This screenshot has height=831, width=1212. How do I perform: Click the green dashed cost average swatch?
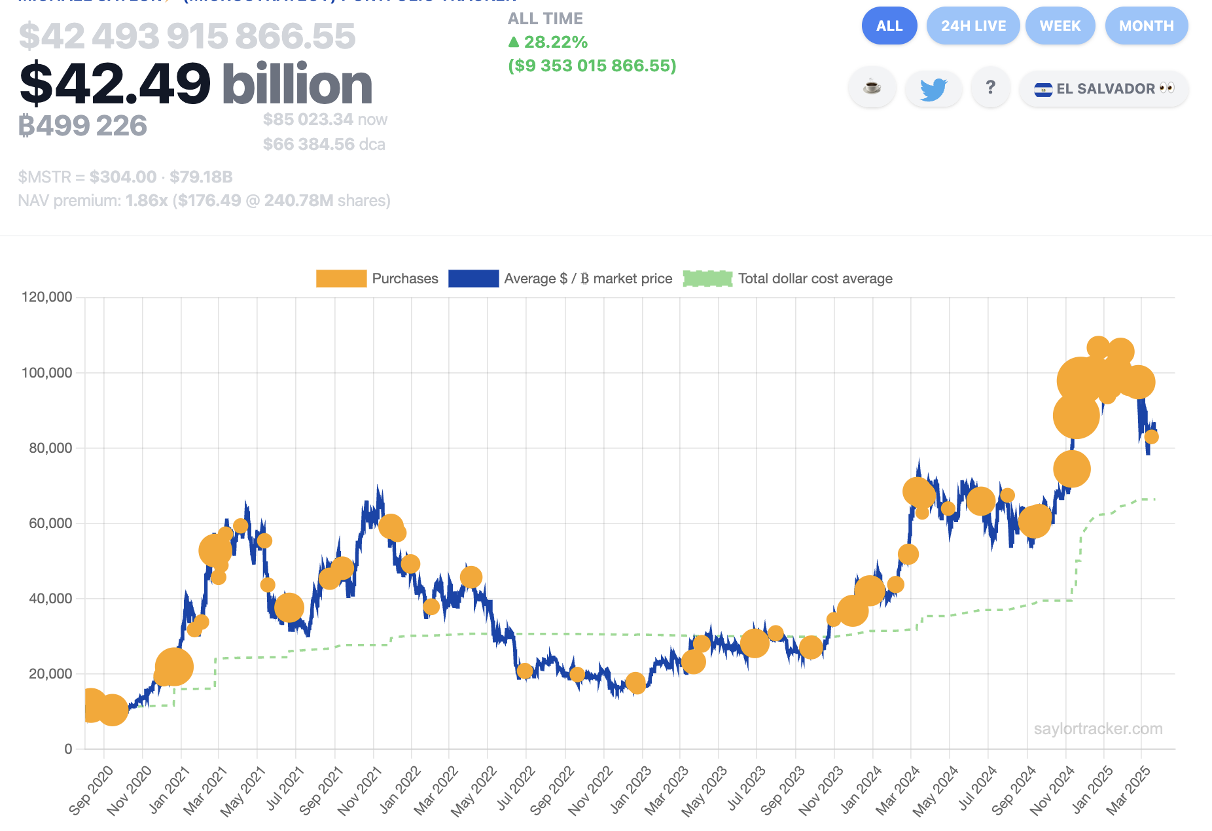(707, 279)
